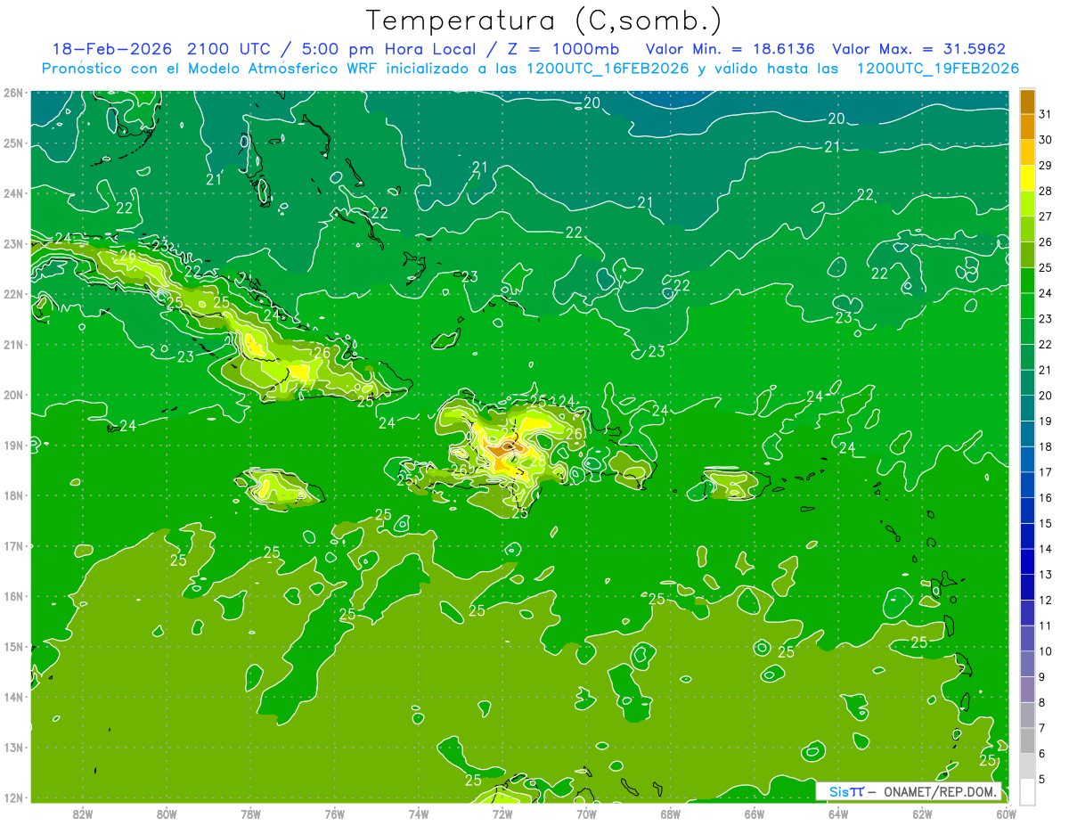The height and width of the screenshot is (826, 1069).
Task: Click the '68W' longitude axis label
Action: 671,814
